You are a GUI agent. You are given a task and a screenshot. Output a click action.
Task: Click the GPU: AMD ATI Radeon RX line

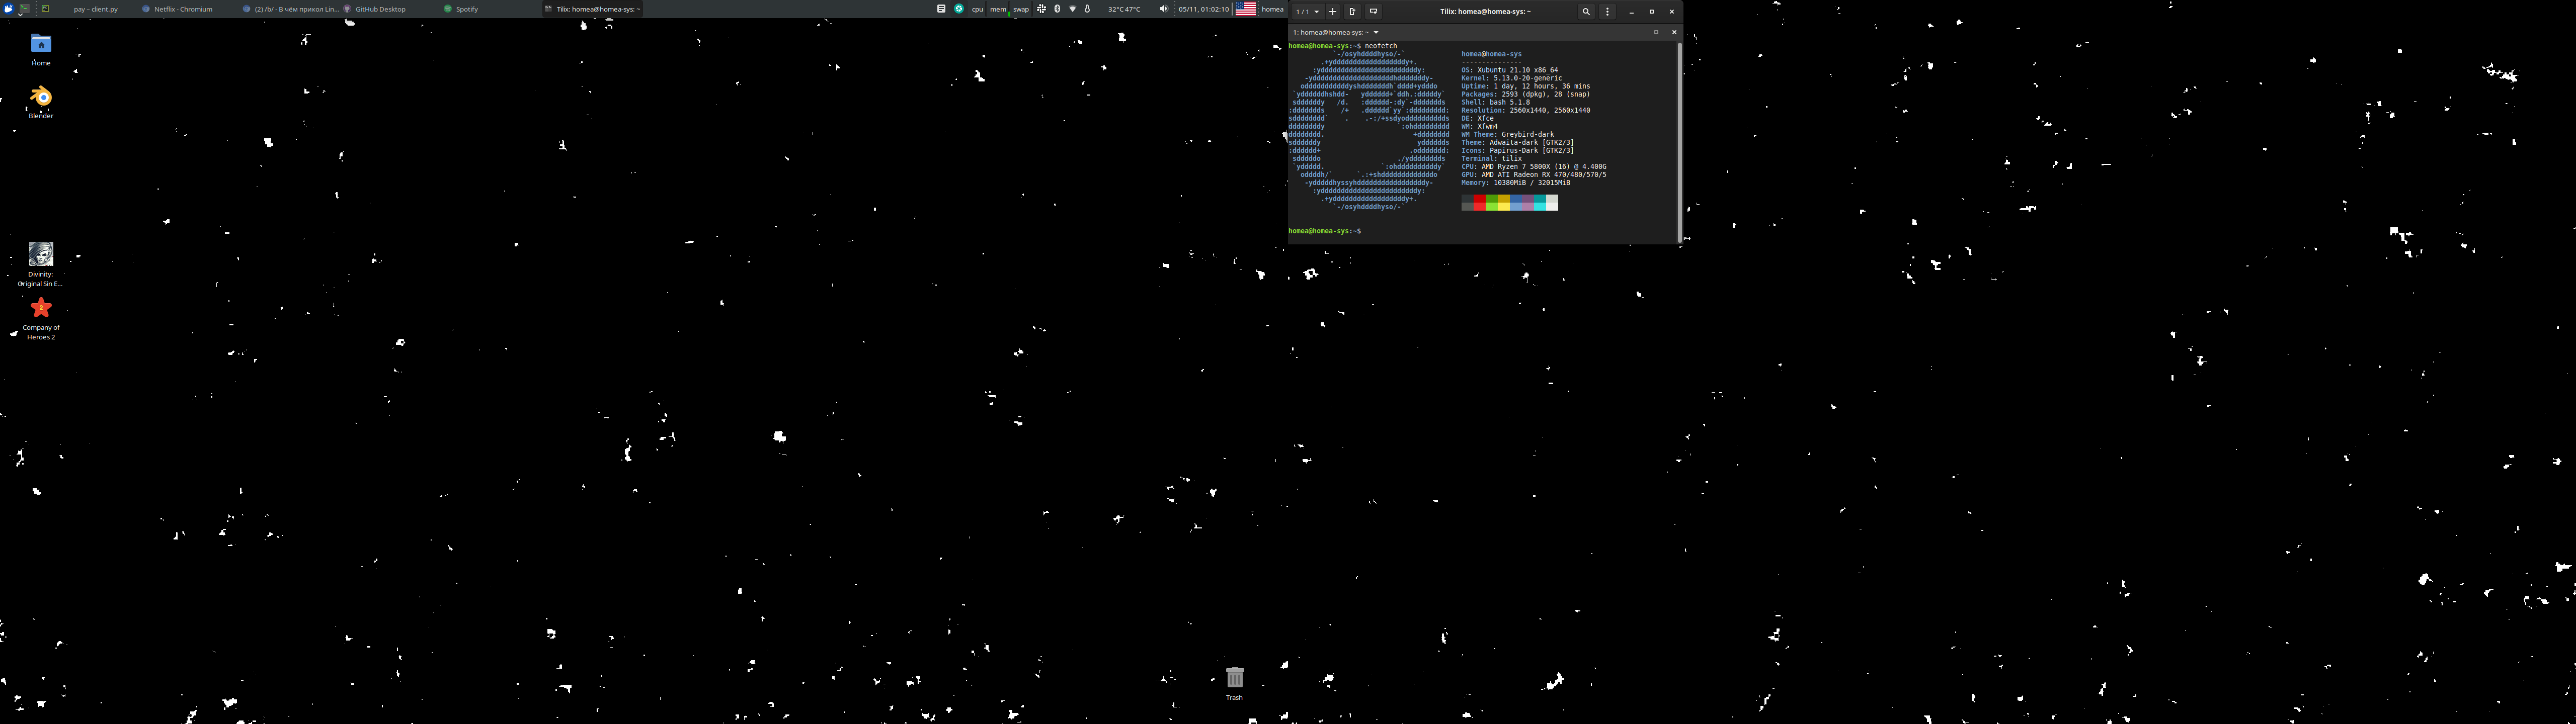(1533, 175)
